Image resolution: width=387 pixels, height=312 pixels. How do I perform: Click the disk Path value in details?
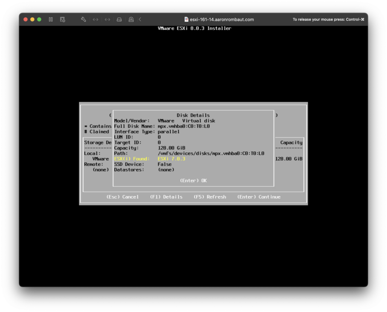(211, 154)
